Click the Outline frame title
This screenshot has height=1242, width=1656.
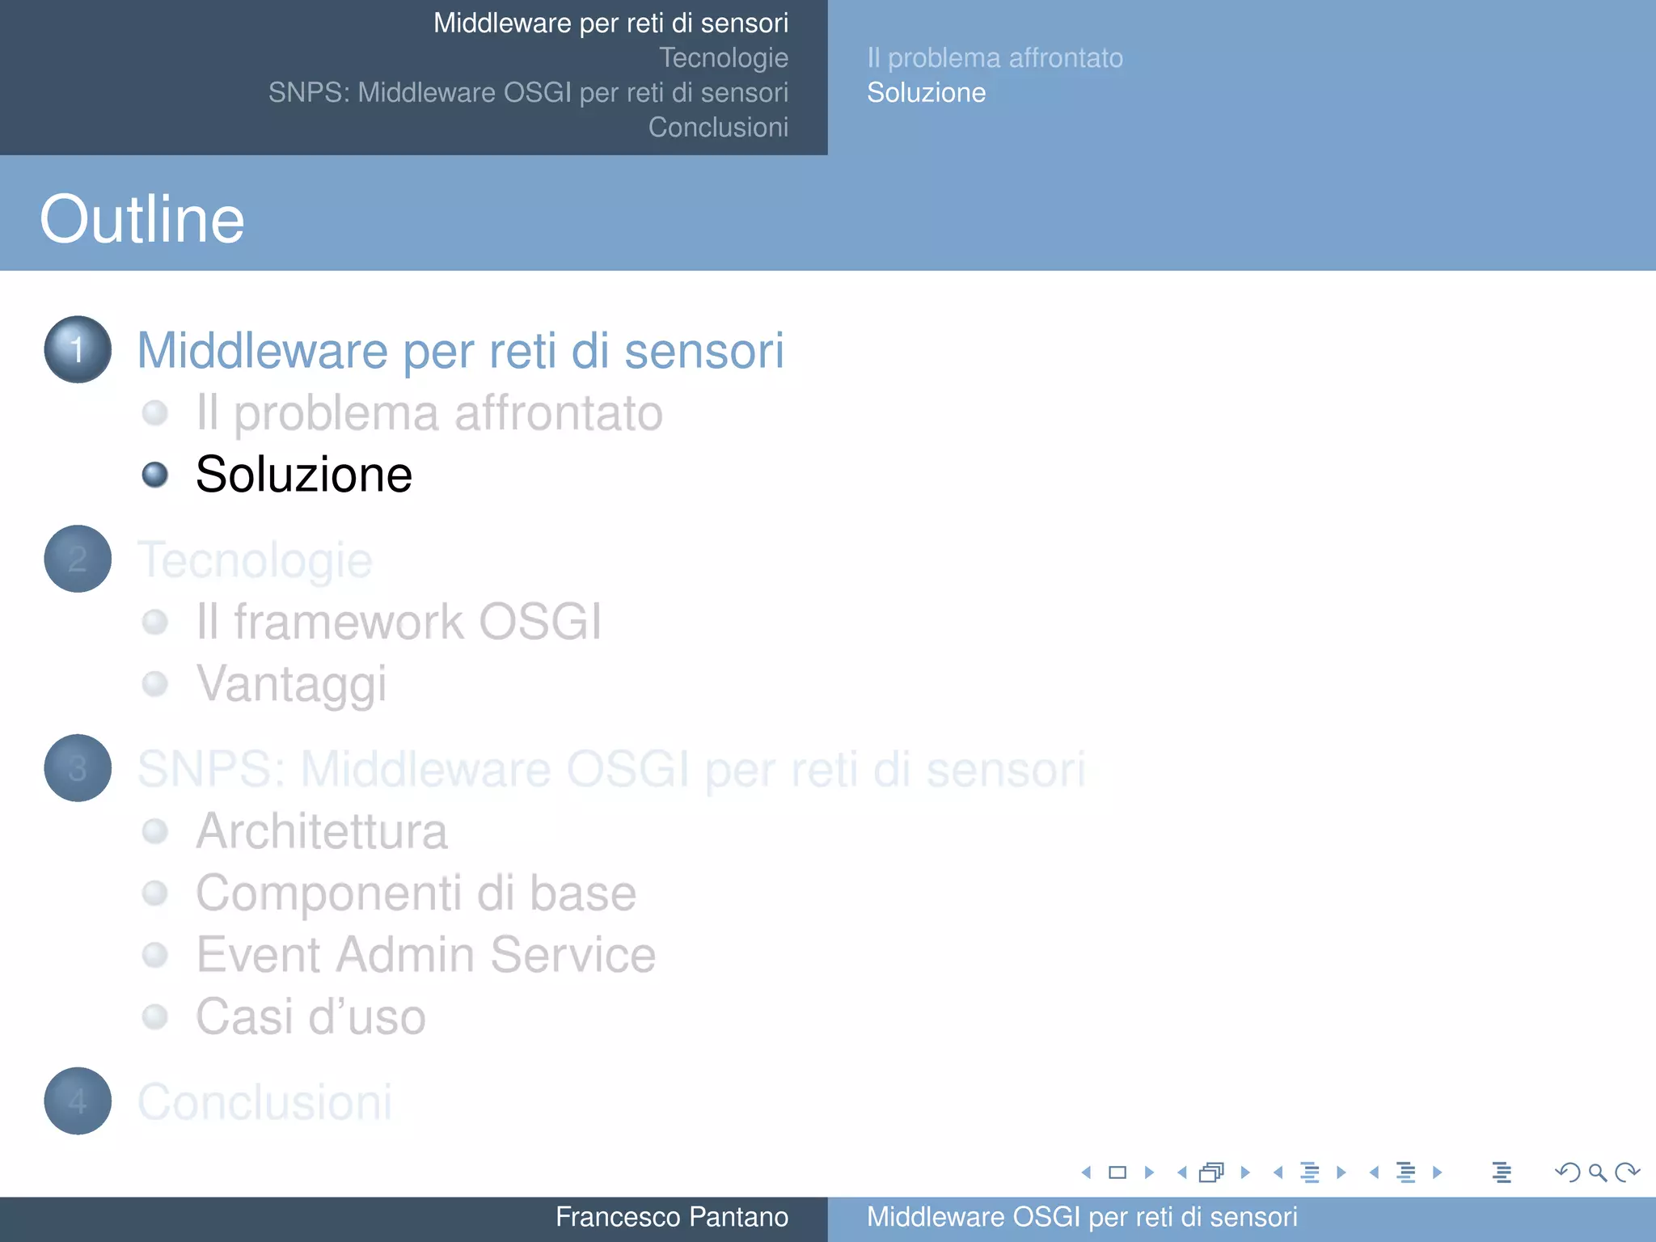click(x=142, y=219)
